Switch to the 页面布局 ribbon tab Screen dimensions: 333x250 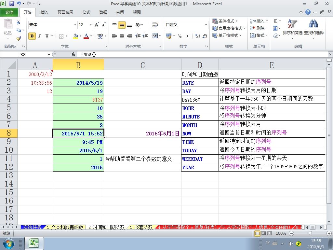coord(65,12)
